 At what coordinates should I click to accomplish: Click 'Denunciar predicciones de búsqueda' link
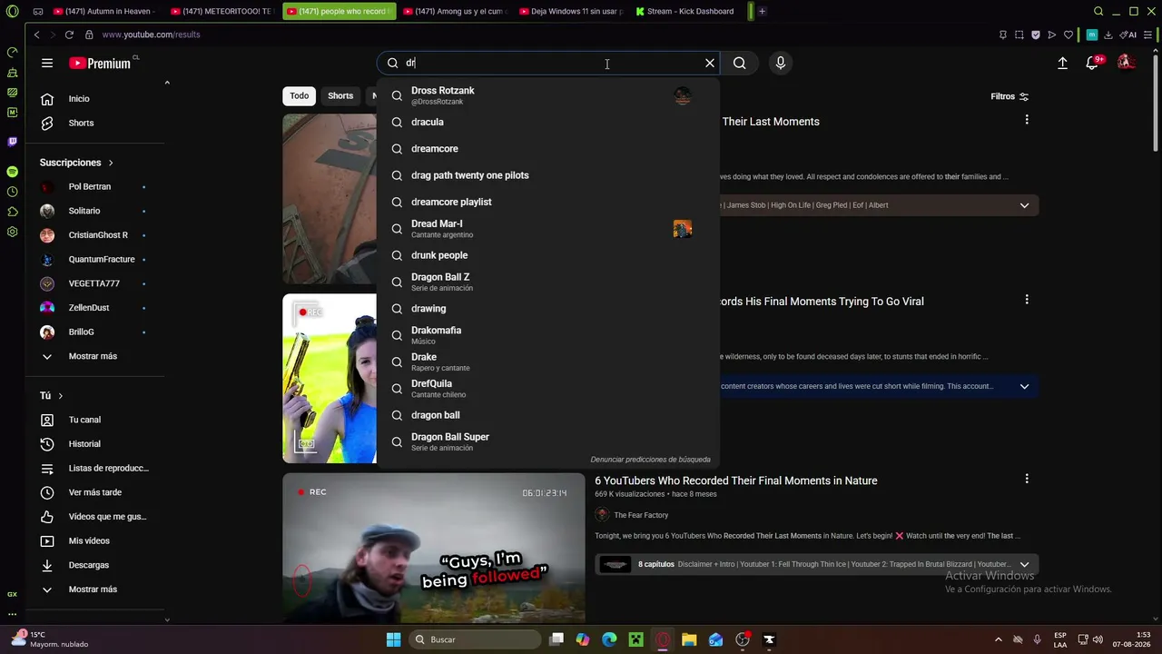pos(650,460)
